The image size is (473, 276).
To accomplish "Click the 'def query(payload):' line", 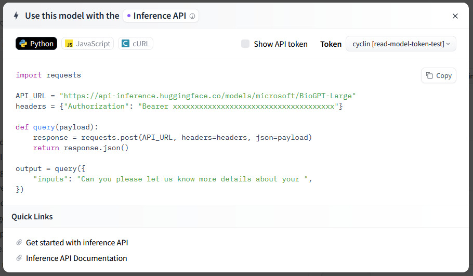I will (x=57, y=127).
